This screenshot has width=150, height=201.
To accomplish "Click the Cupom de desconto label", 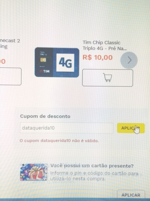I will (x=45, y=116).
